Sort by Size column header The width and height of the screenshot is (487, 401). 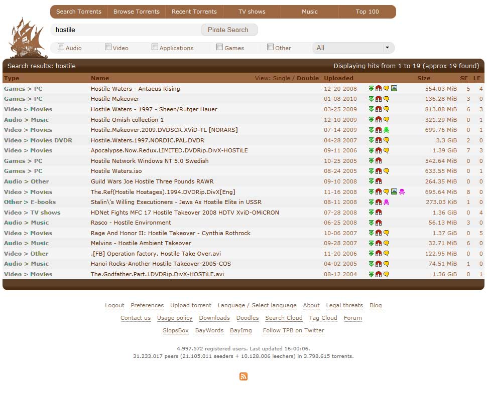pos(424,78)
